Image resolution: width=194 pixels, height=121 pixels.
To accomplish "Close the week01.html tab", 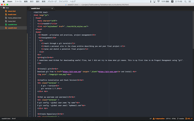I will [52, 9].
